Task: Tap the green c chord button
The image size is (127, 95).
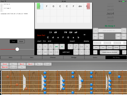Action: (62, 47)
